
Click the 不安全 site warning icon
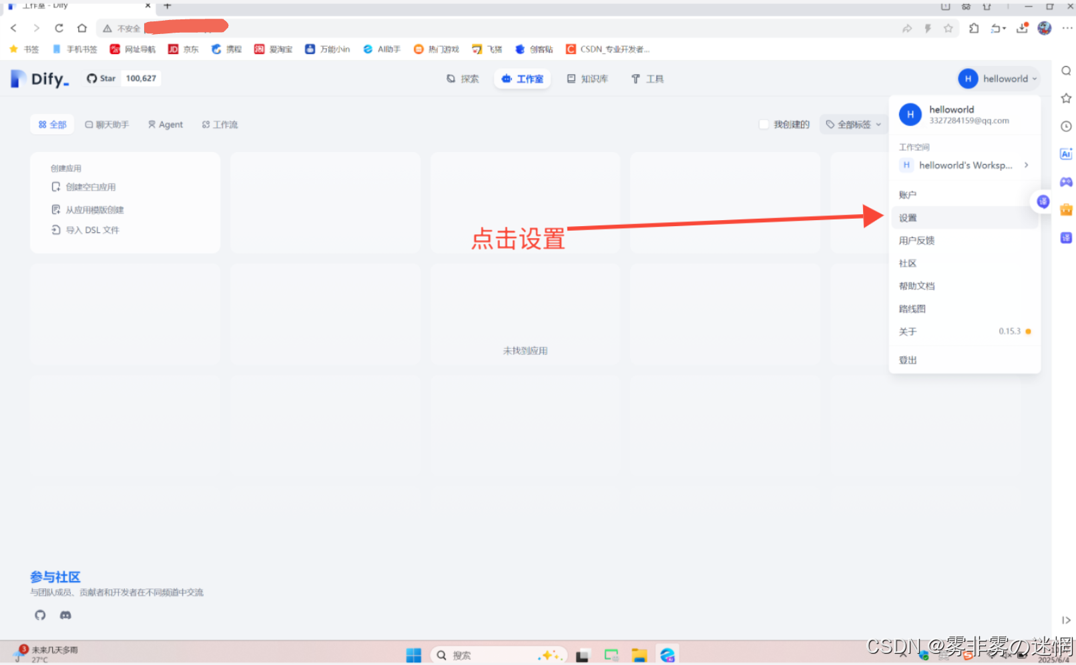[107, 29]
